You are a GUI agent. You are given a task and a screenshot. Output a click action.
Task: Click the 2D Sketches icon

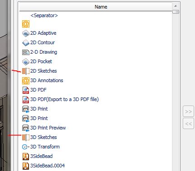26,71
